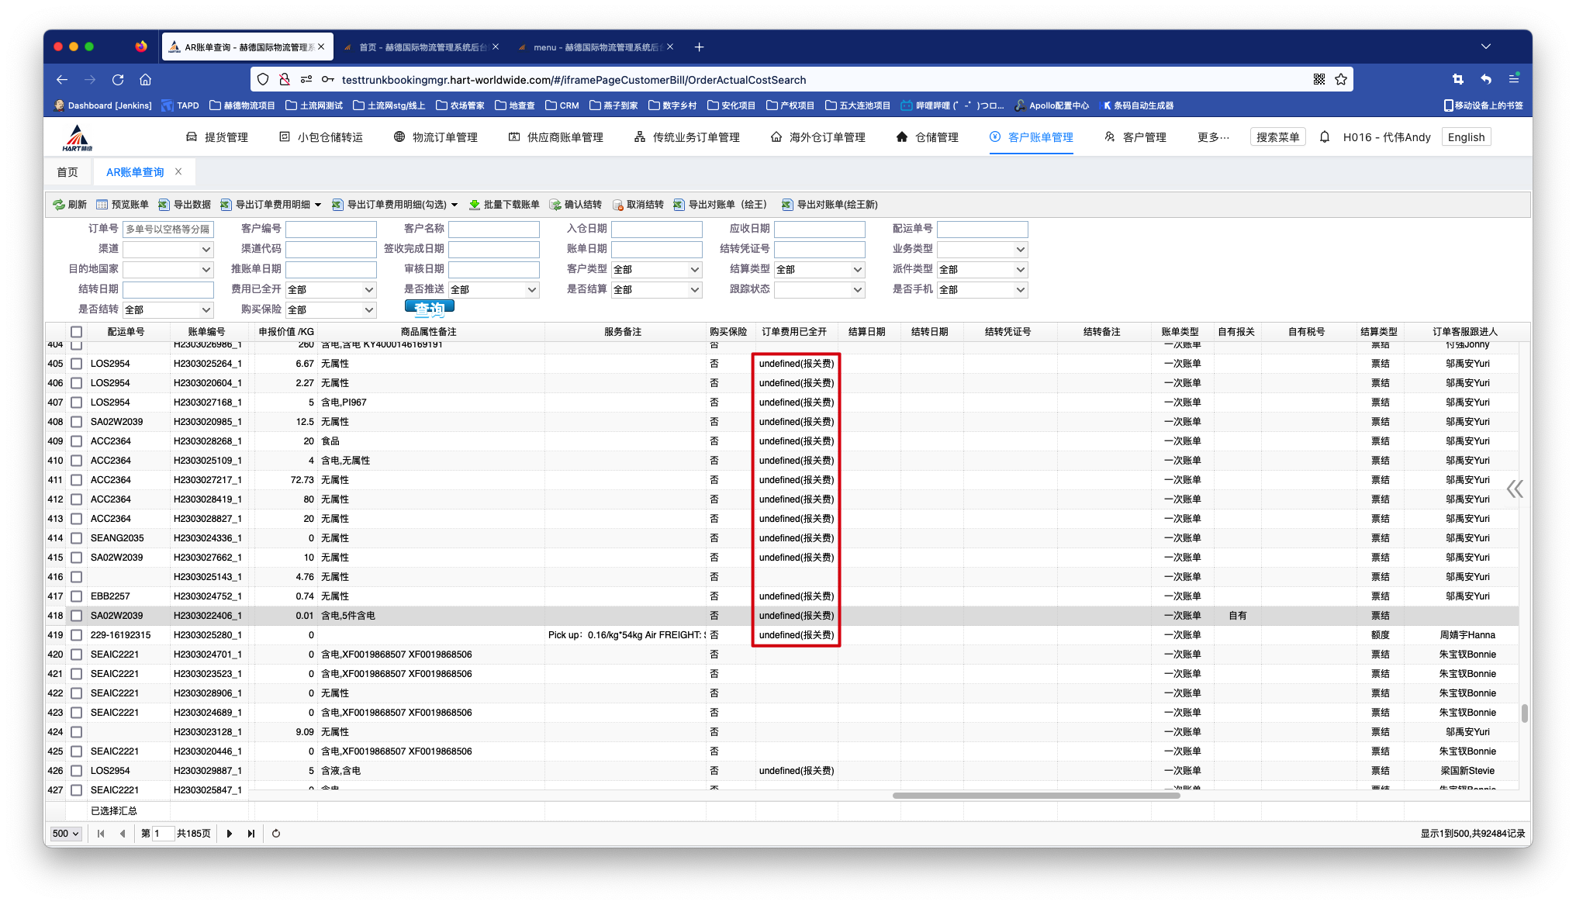Toggle the 费用已全开 全部 dropdown

[x=329, y=288]
